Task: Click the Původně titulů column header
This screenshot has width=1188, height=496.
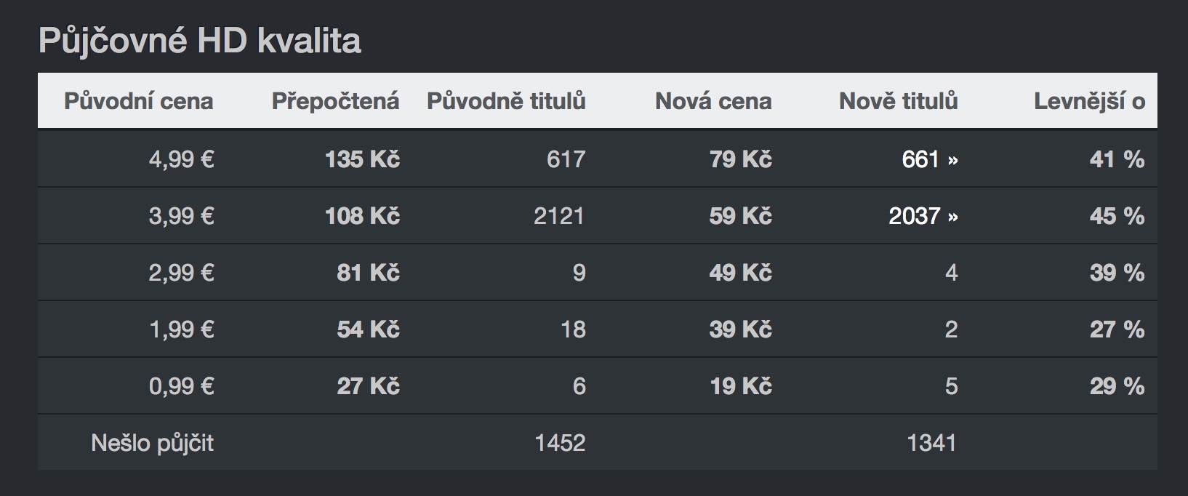Action: click(506, 101)
